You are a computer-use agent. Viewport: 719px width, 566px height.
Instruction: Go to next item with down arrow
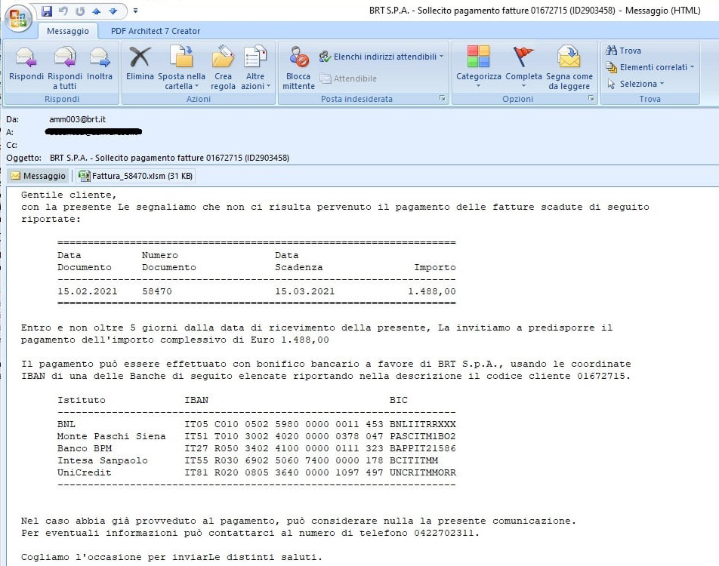[x=113, y=11]
